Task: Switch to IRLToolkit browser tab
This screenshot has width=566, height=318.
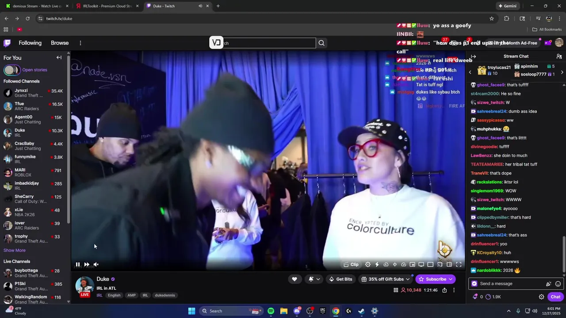Action: 106,6
